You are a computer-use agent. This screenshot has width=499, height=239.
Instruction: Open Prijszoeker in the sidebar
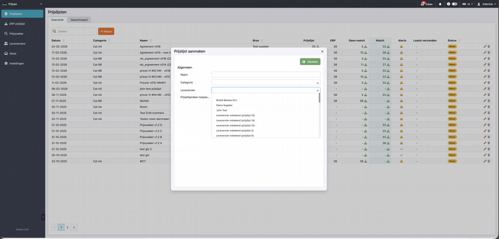tap(16, 33)
